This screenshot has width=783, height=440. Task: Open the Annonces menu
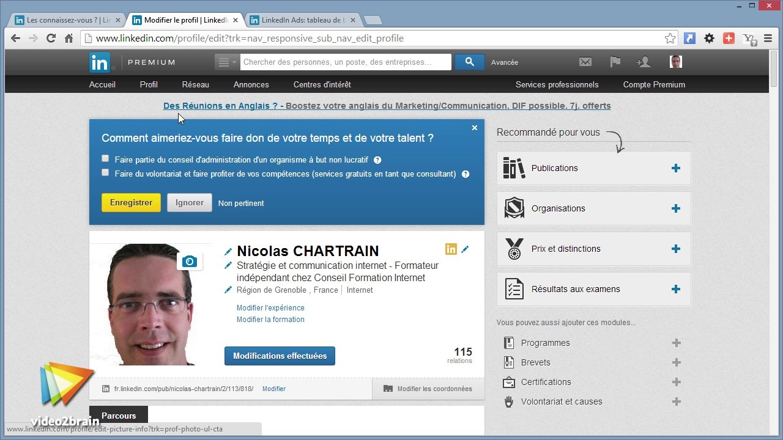tap(251, 84)
